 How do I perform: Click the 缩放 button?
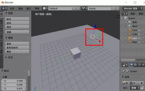coord(17,27)
